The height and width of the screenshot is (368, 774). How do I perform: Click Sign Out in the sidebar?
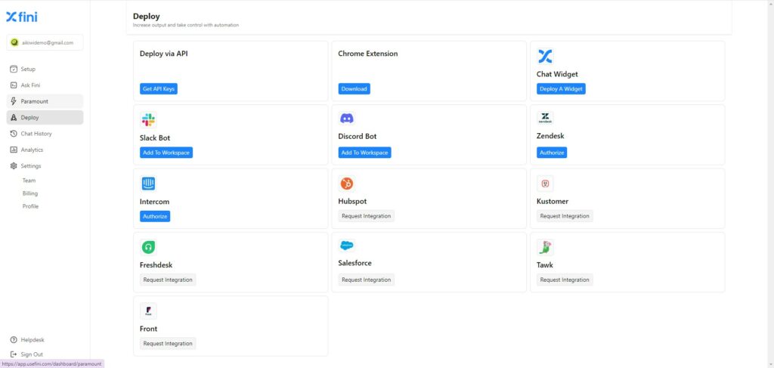(45, 354)
